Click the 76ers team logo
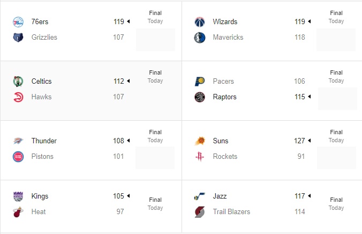Viewport: 362px width, 234px height. coord(18,22)
